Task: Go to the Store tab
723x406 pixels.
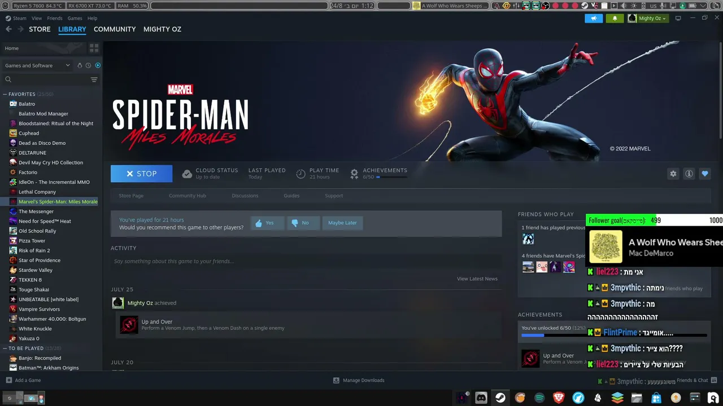Action: (40, 29)
